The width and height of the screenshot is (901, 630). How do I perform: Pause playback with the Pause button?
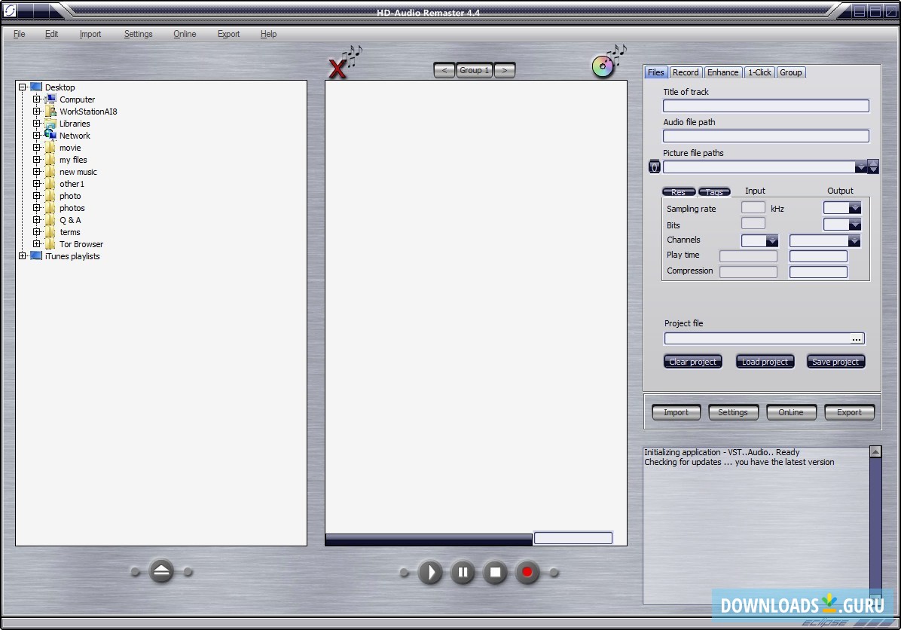(x=463, y=573)
